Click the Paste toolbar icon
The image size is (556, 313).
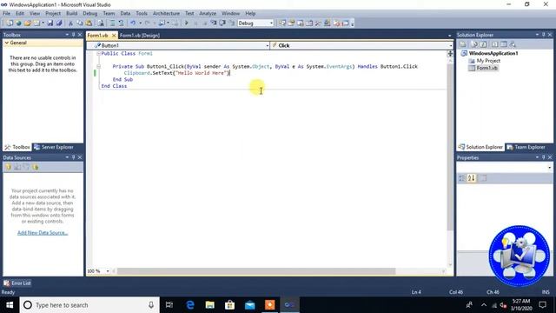click(89, 23)
